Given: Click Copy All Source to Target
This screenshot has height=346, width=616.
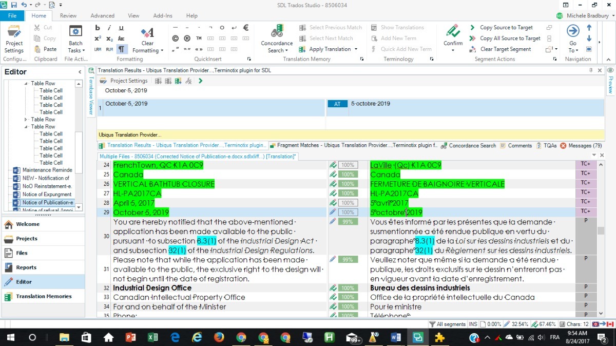Looking at the screenshot, I should pyautogui.click(x=505, y=39).
